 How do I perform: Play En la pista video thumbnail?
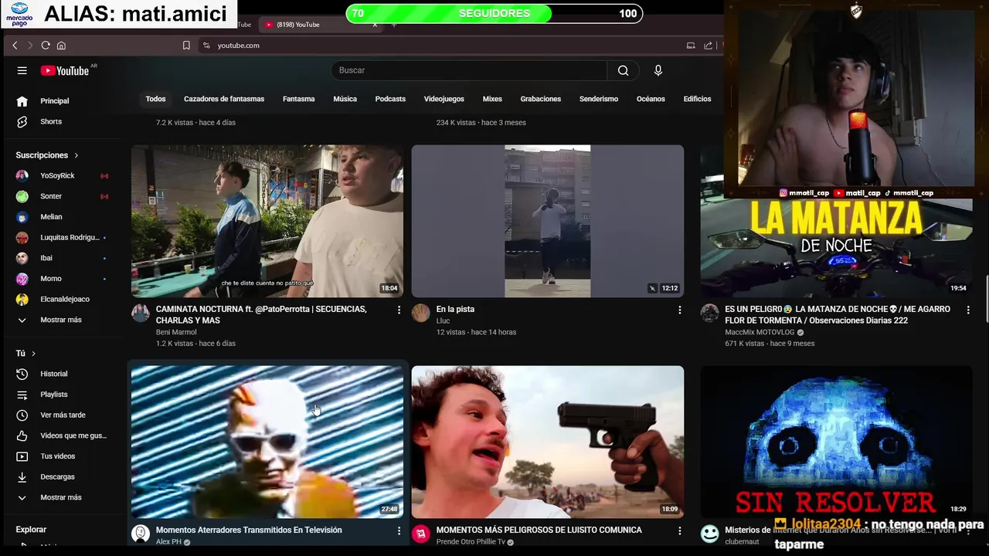click(547, 221)
